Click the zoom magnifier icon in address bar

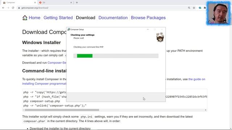click(x=189, y=8)
